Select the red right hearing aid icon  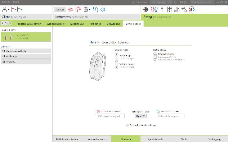click(x=78, y=10)
